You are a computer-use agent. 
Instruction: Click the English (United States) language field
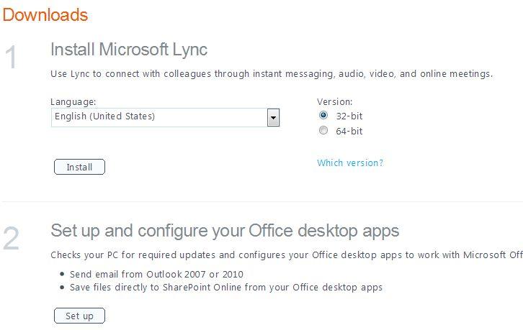[165, 117]
